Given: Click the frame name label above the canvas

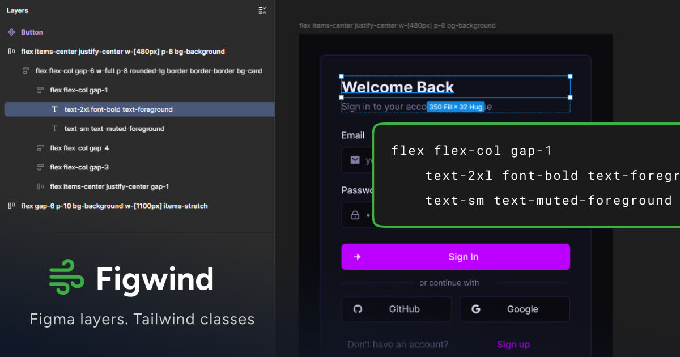Looking at the screenshot, I should pos(397,25).
